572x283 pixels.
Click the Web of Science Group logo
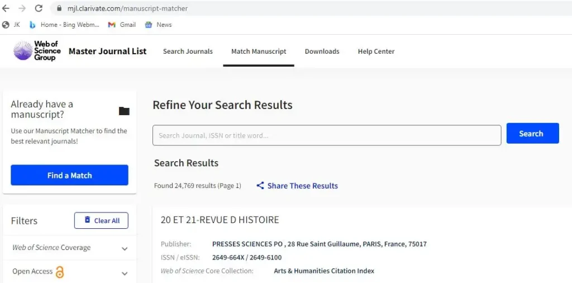[37, 51]
